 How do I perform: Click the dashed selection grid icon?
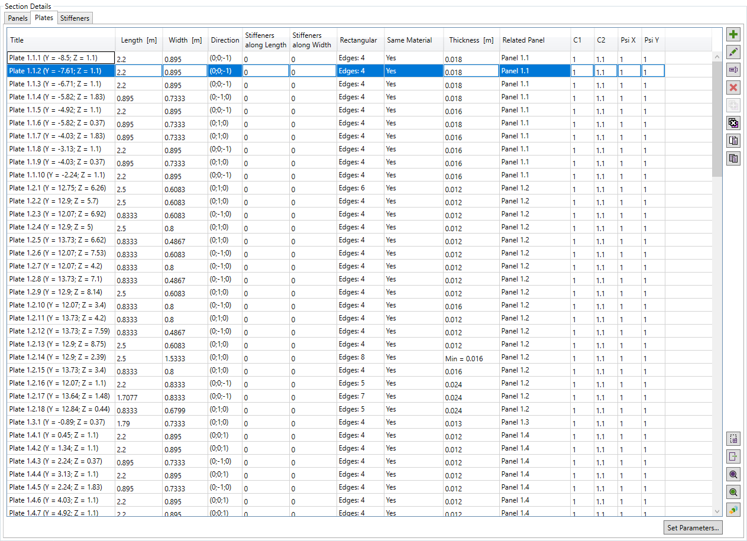coord(733,439)
